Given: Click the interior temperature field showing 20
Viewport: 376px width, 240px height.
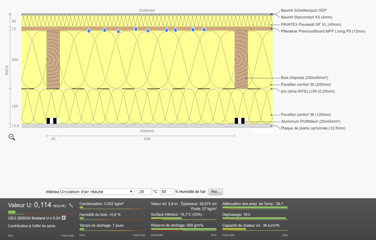Looking at the screenshot, I should 145,192.
